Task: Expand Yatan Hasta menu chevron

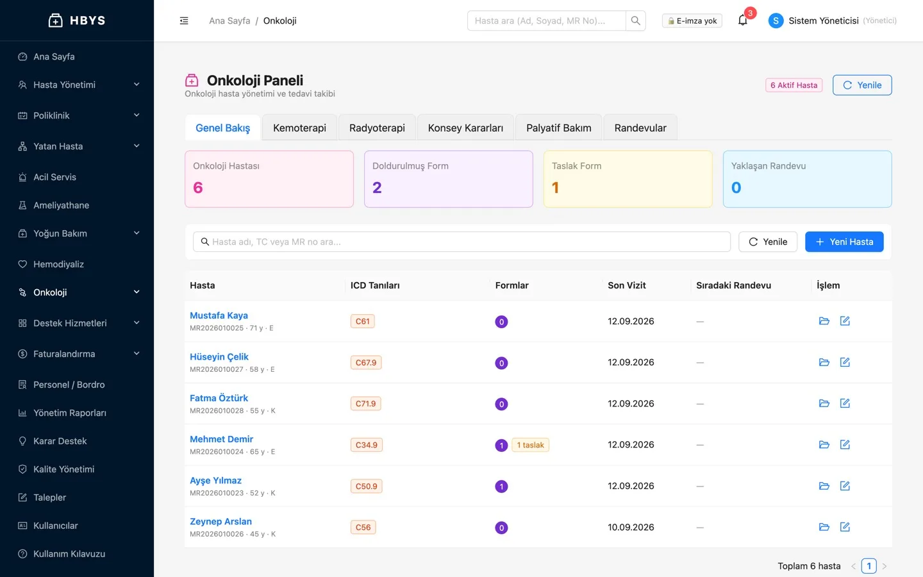Action: coord(137,146)
